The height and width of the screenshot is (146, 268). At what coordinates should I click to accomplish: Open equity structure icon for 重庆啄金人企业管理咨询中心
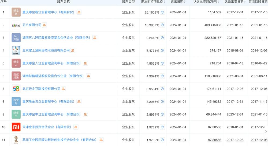click(x=85, y=63)
